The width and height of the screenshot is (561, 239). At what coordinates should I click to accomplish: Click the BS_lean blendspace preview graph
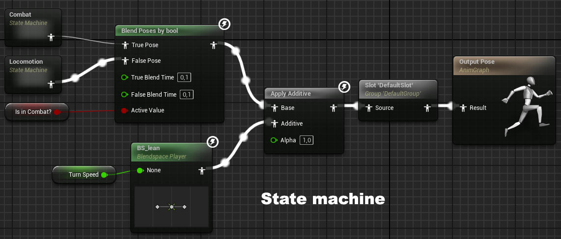click(x=171, y=207)
